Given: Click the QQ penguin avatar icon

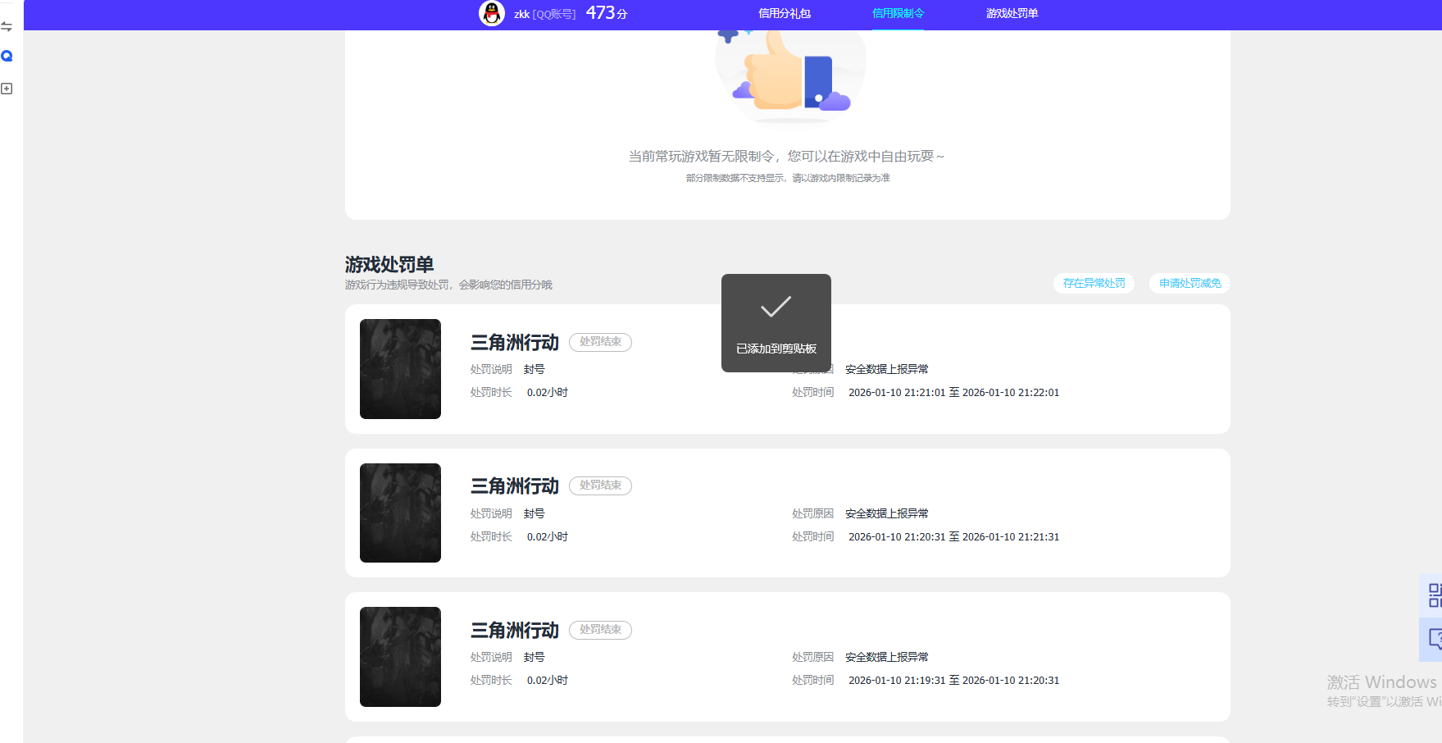Looking at the screenshot, I should click(x=492, y=13).
